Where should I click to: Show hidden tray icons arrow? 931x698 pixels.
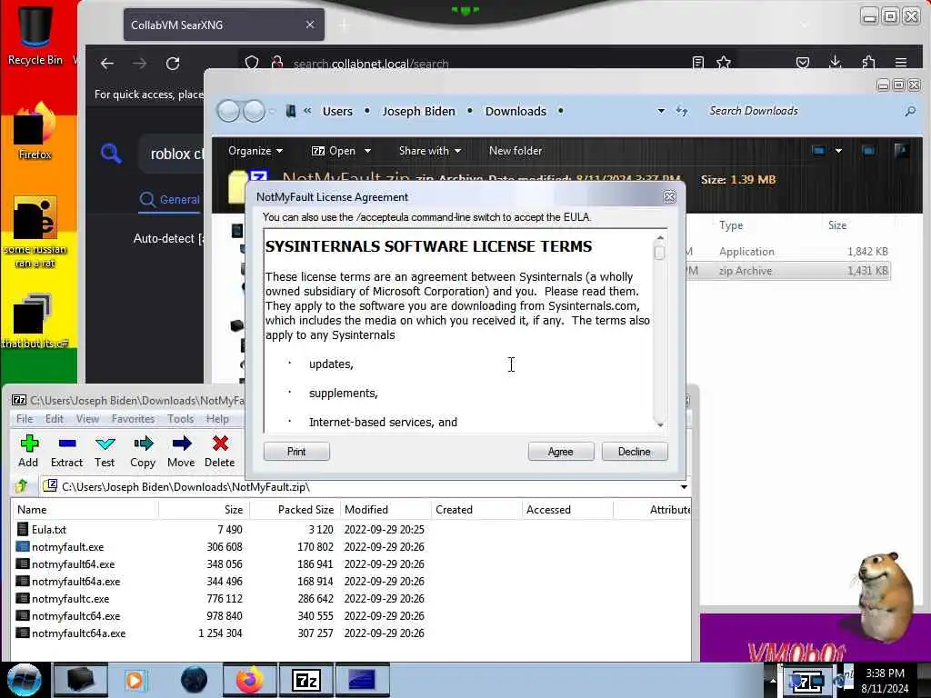point(773,680)
